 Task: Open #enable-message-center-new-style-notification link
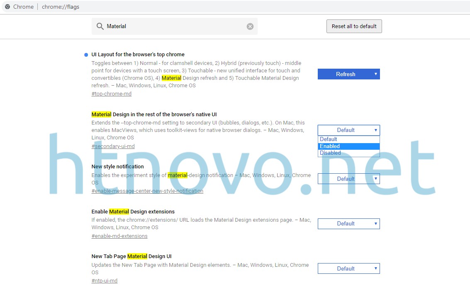(x=147, y=191)
